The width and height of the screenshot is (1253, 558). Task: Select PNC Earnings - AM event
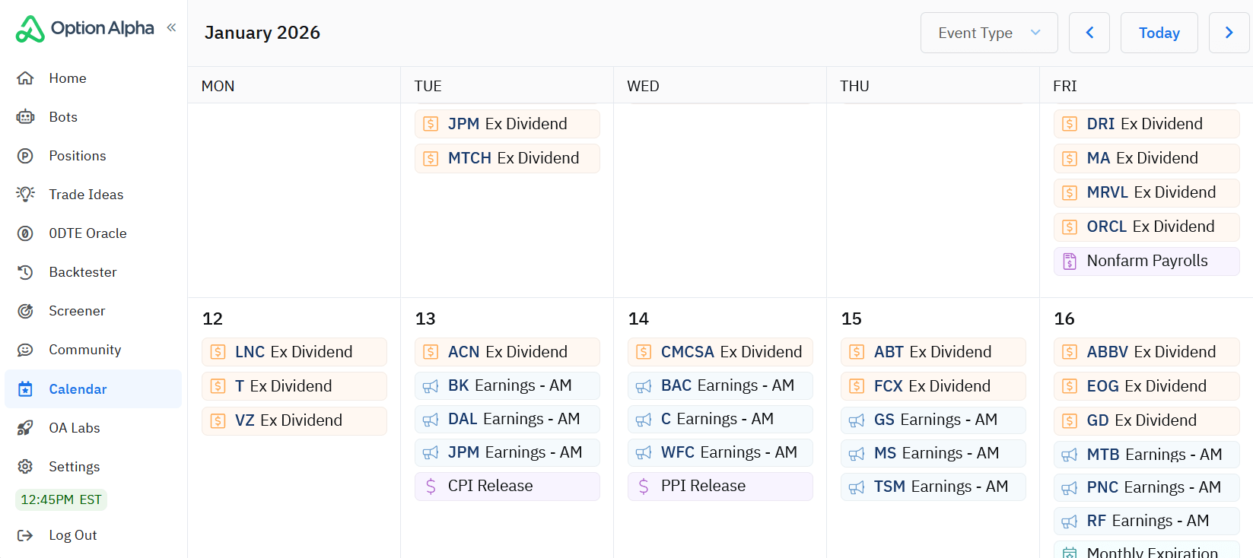[1146, 487]
